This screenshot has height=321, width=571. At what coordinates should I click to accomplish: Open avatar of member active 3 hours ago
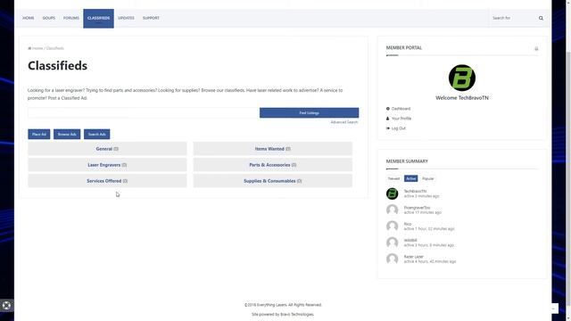tap(393, 243)
